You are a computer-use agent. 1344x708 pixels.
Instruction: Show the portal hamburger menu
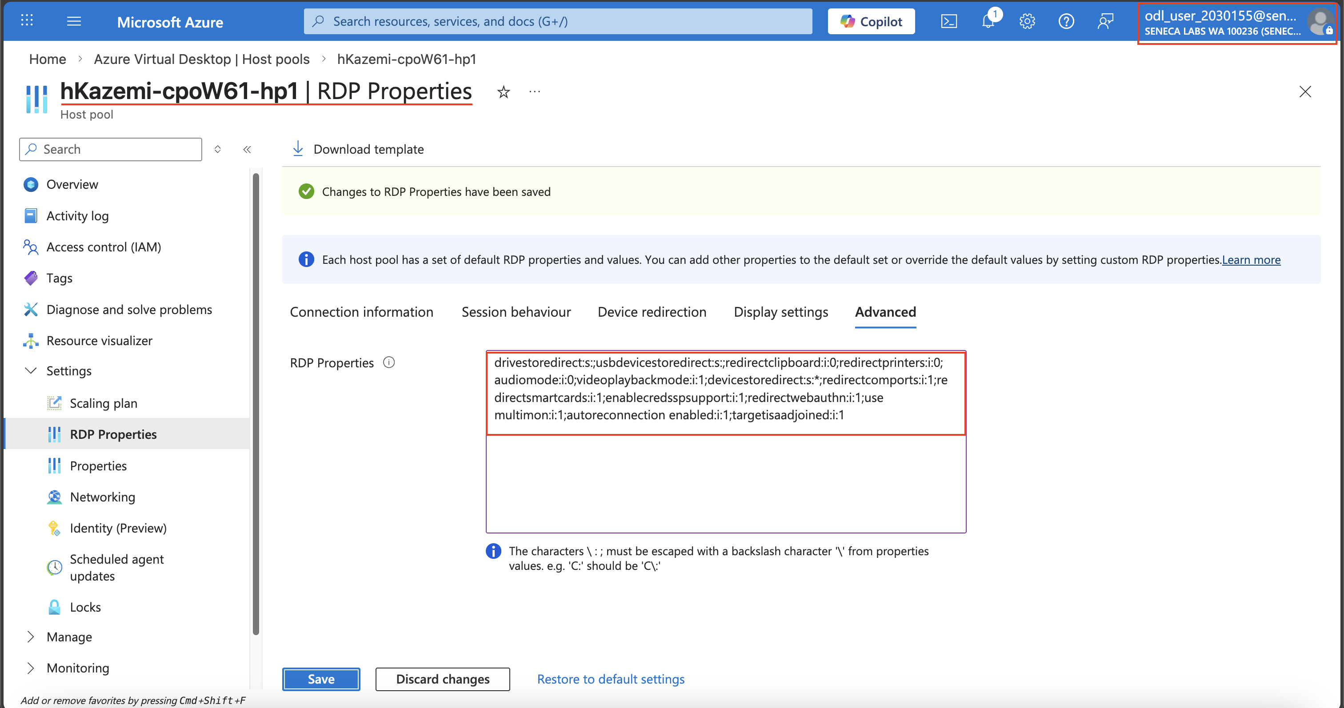click(x=74, y=21)
